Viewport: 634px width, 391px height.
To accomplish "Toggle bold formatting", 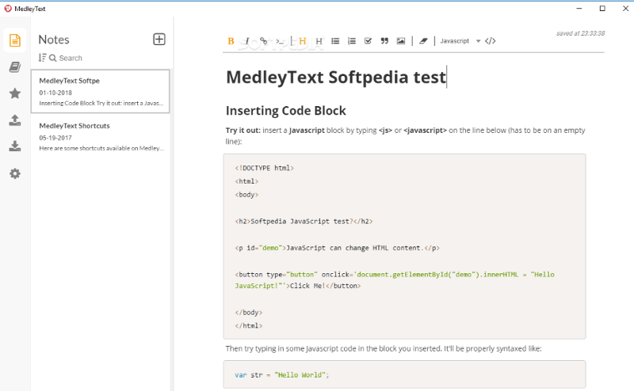I will (231, 41).
